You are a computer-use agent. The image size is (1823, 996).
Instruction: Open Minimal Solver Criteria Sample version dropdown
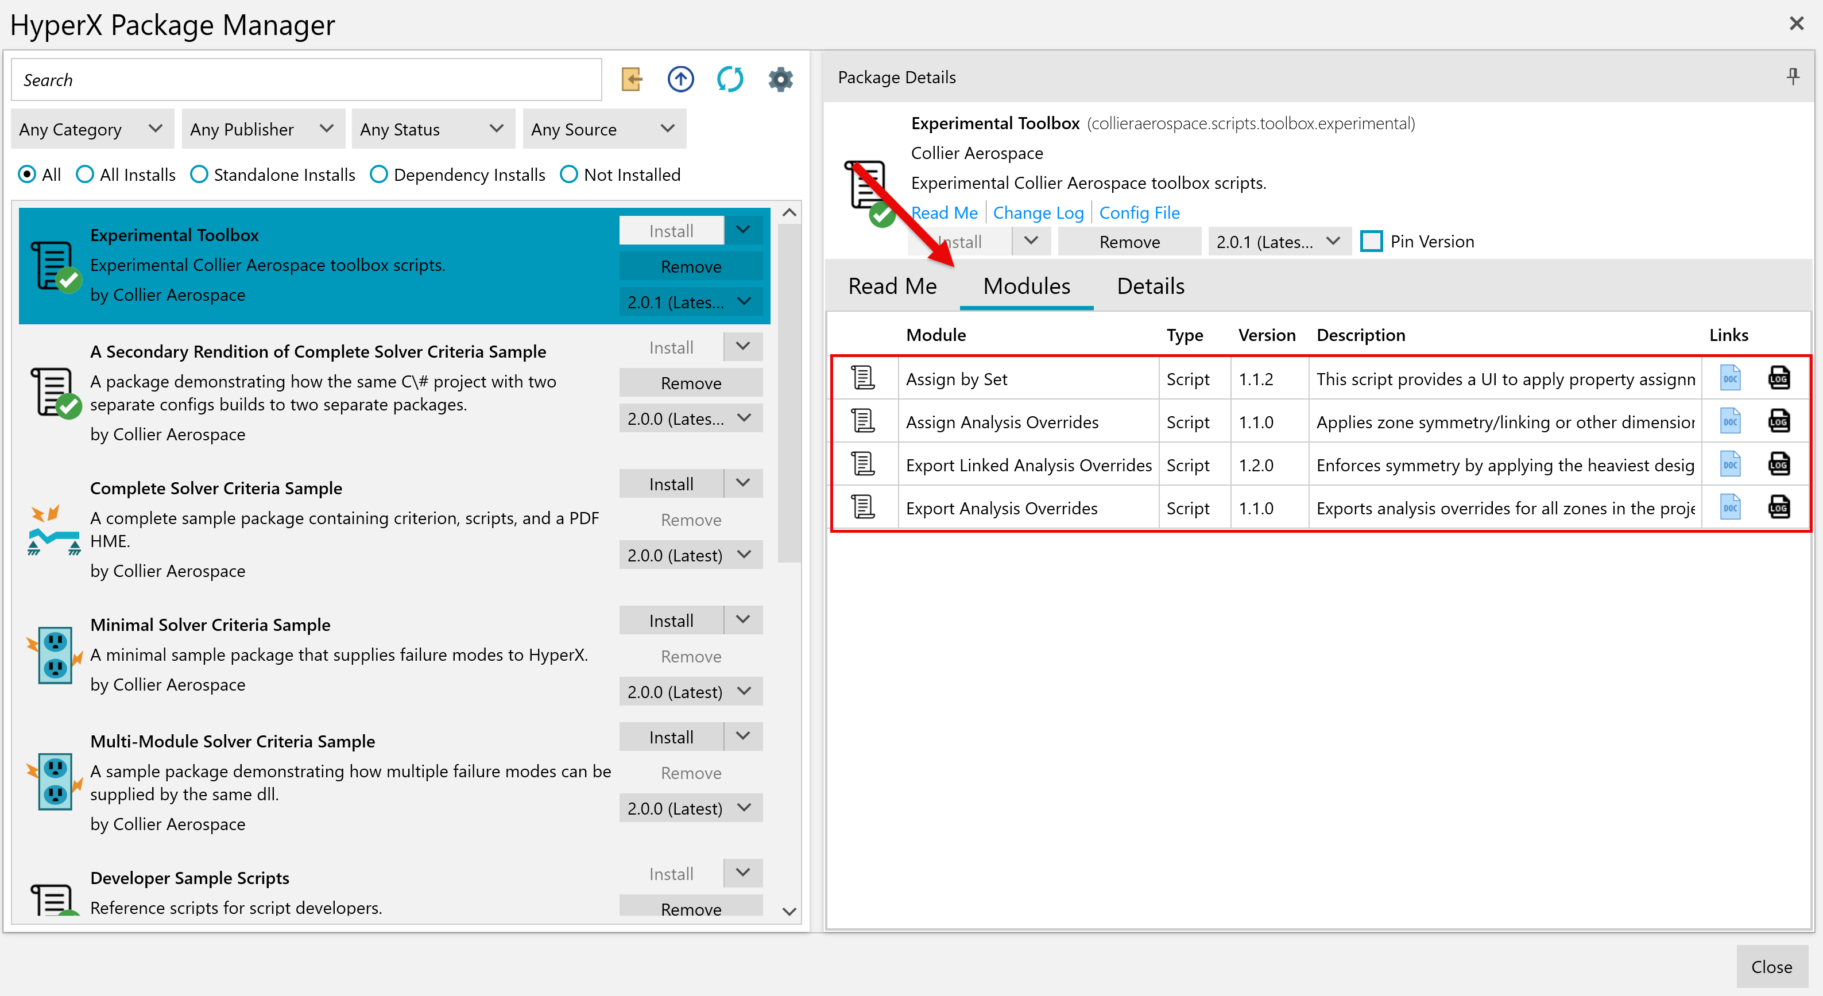coord(691,692)
